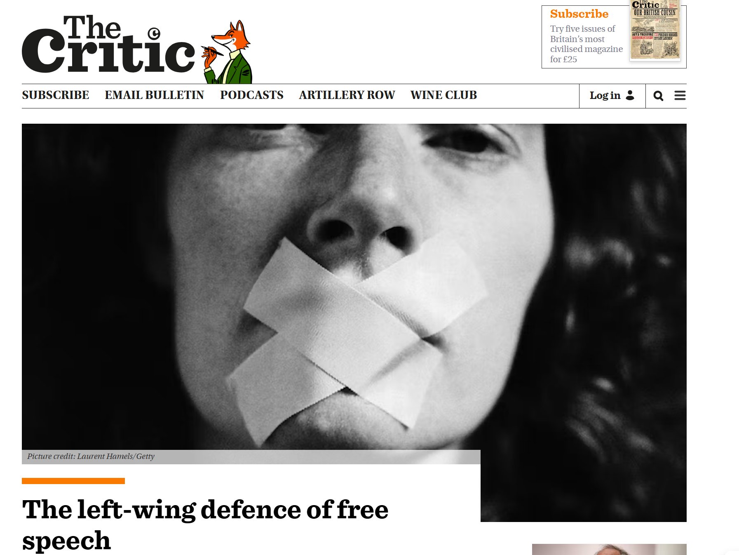Click the Log in button
Image resolution: width=739 pixels, height=555 pixels.
click(x=612, y=96)
